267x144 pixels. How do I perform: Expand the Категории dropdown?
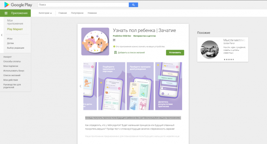(x=45, y=13)
